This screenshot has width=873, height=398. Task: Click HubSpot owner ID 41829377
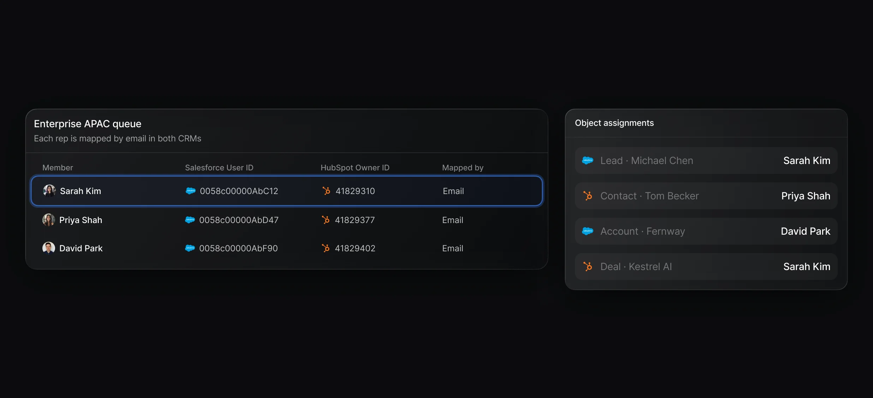click(355, 220)
